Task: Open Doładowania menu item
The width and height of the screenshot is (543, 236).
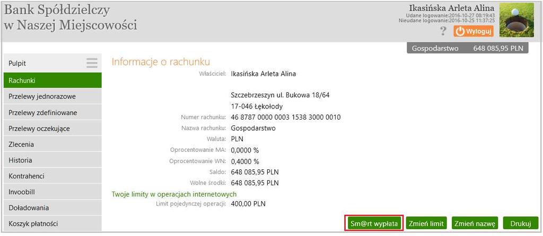Action: pos(52,208)
